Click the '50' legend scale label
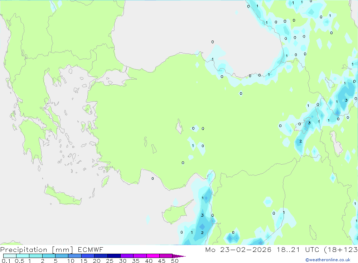Image resolution: width=358 pixels, height=263 pixels. click(175, 261)
